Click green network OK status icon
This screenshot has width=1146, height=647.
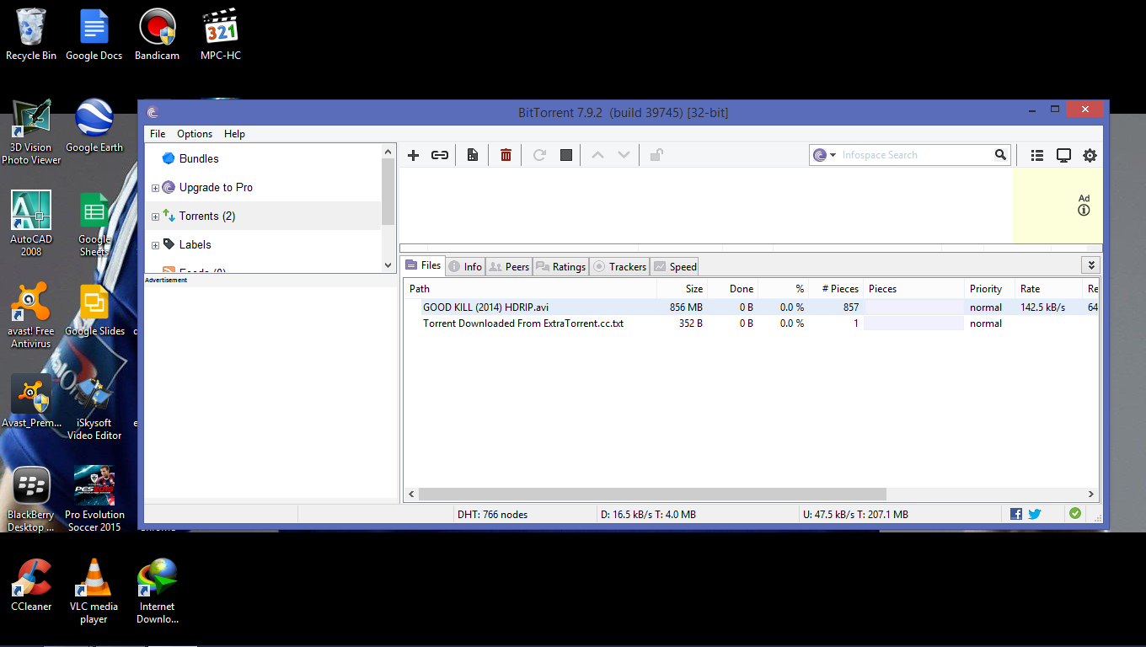[1075, 513]
